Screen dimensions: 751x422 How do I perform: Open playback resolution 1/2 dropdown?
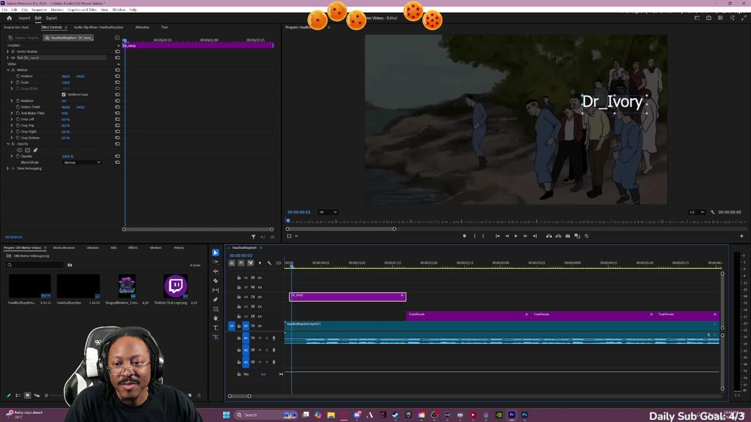[x=696, y=212]
